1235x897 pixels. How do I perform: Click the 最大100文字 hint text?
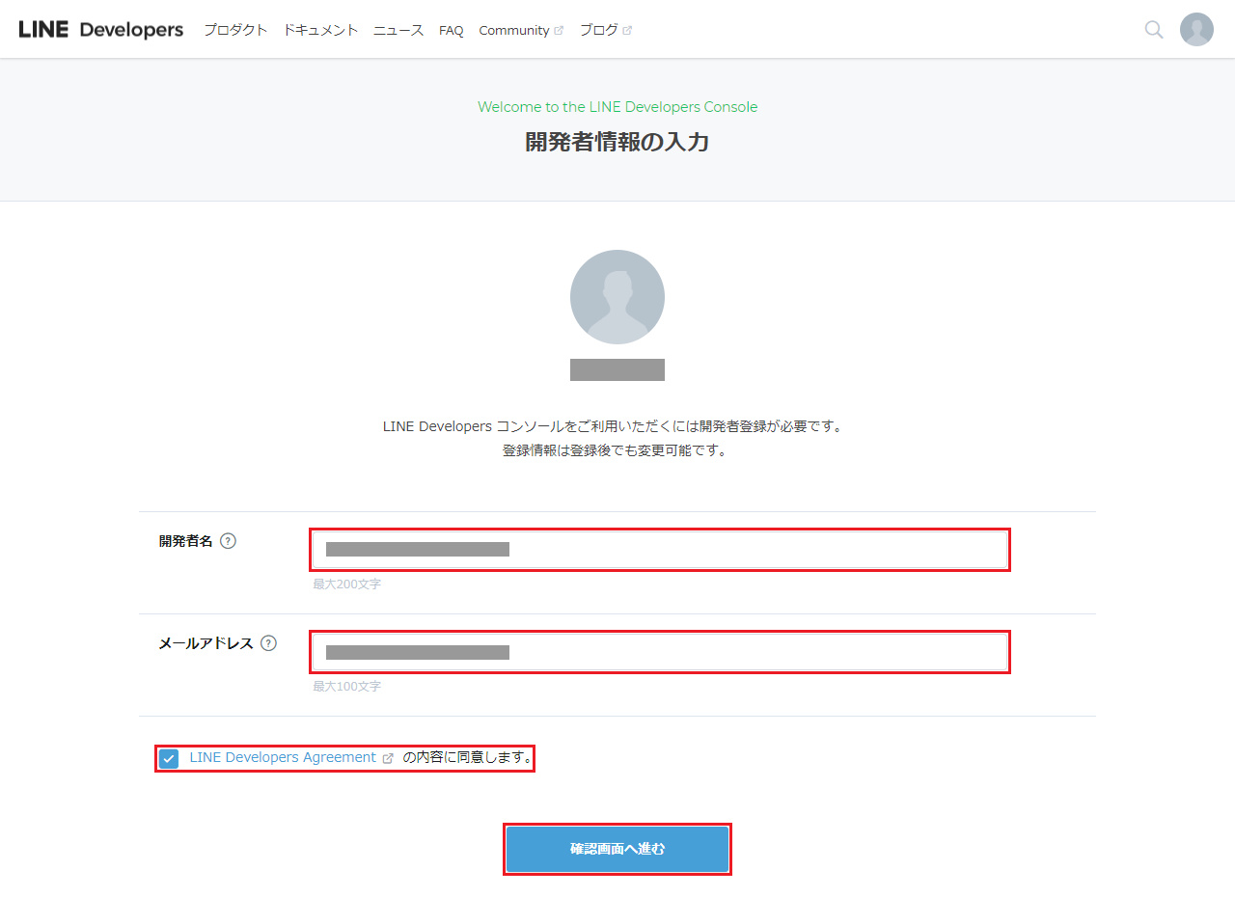346,687
